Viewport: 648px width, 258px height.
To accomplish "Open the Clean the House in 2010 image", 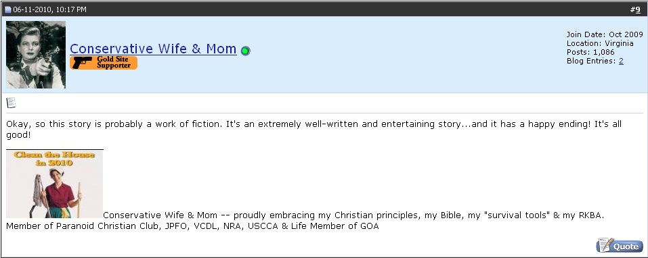I will click(x=55, y=184).
